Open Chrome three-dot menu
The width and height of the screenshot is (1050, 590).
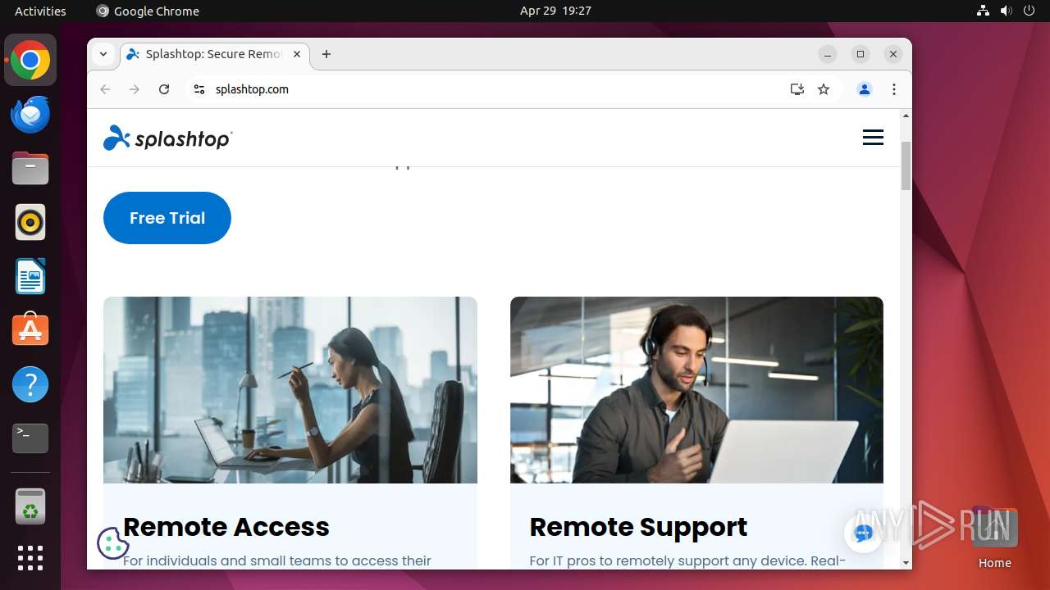coord(894,89)
